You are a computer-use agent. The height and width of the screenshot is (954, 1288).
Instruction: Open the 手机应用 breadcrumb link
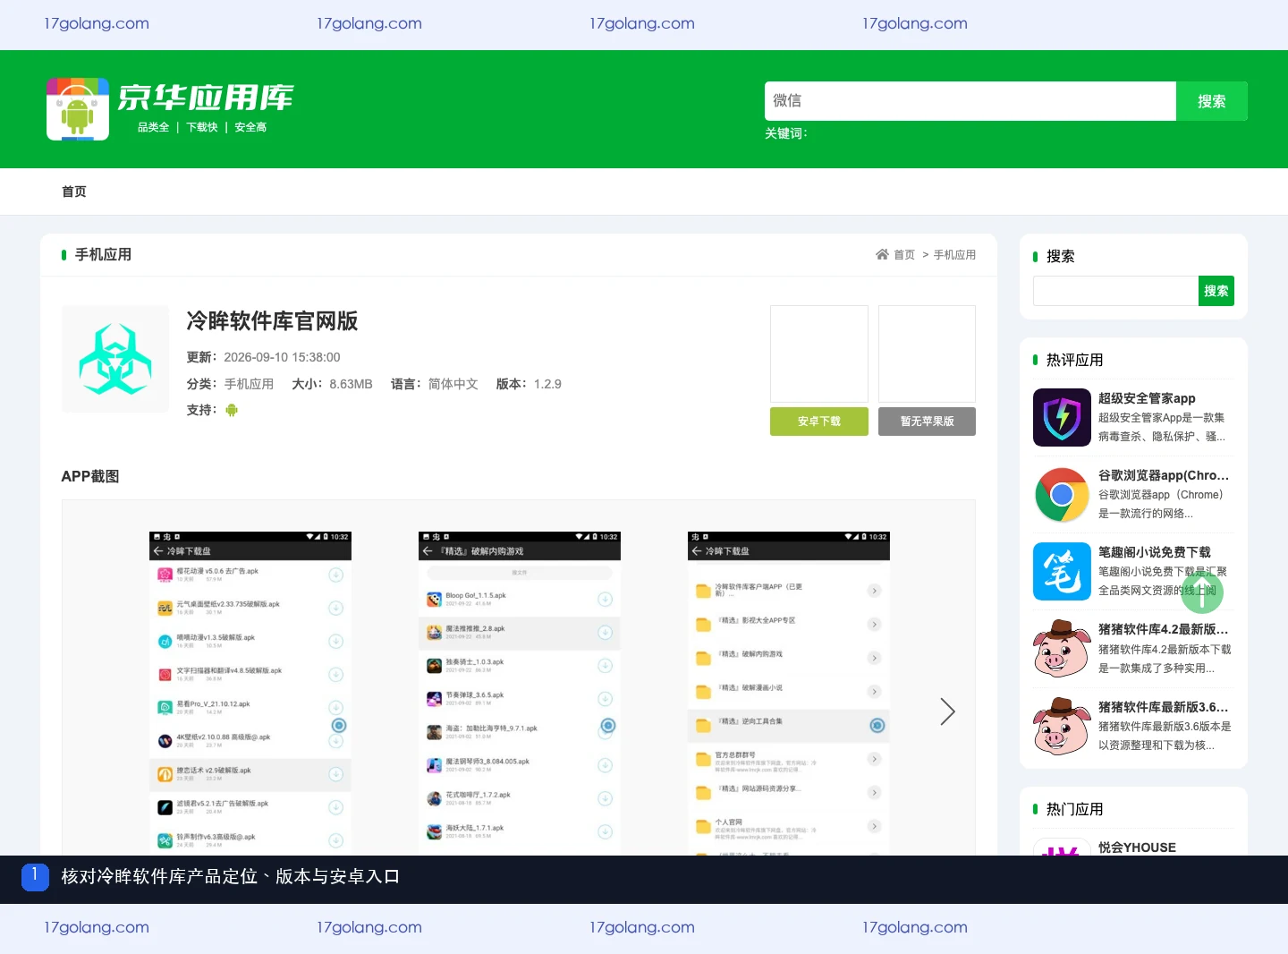tap(954, 255)
